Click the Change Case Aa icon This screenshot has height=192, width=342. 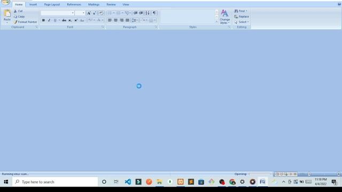point(82,20)
